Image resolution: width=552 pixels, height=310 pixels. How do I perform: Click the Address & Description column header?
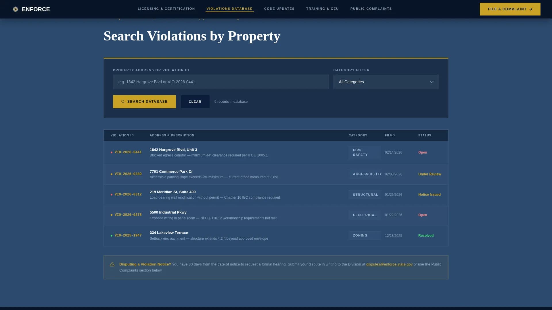(x=172, y=135)
